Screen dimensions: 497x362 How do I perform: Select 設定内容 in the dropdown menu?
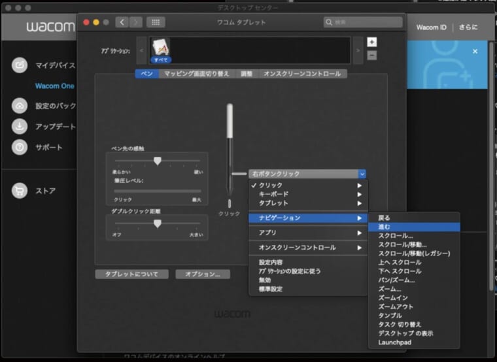[x=308, y=262]
